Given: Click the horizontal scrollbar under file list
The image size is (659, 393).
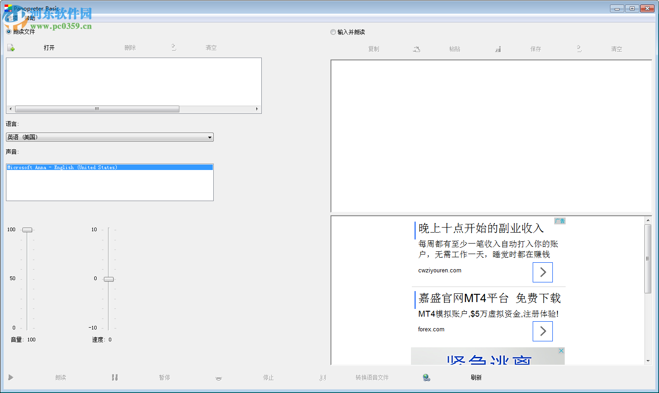Looking at the screenshot, I should coord(97,109).
